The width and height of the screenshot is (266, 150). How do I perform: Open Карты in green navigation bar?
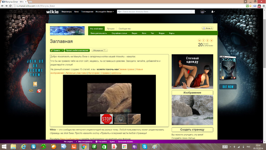172,33
